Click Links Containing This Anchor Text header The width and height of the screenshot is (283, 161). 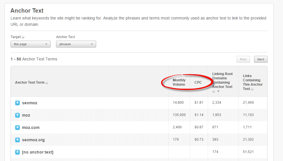coord(252,82)
